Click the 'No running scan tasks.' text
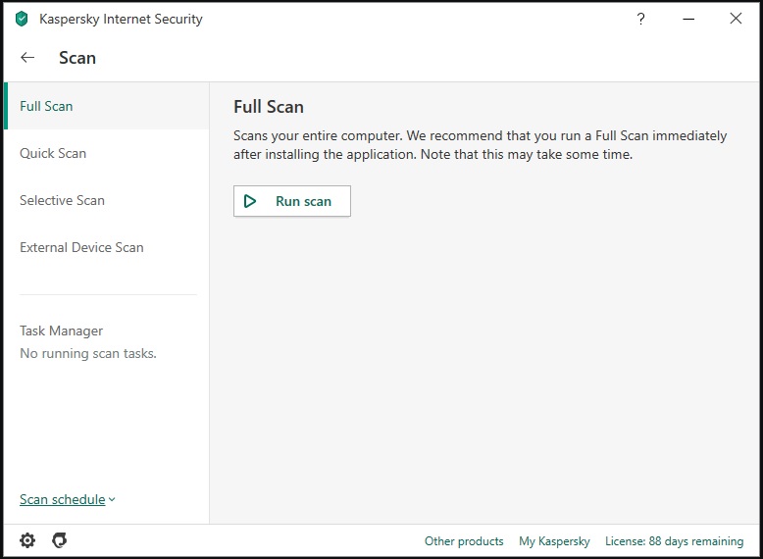This screenshot has height=559, width=763. point(88,354)
